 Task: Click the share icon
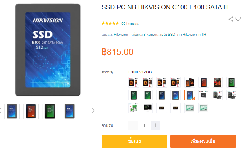tap(231, 19)
